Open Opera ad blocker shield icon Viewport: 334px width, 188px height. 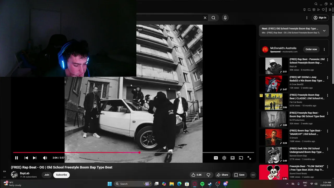coord(314,10)
